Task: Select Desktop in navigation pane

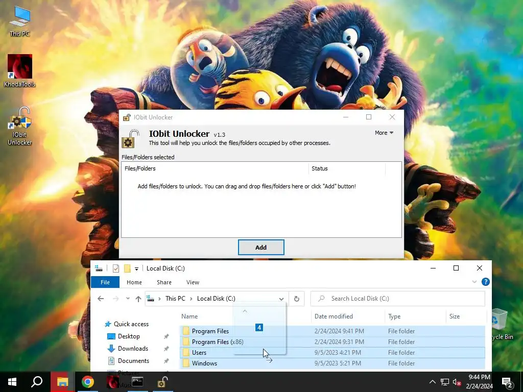Action: tap(129, 336)
